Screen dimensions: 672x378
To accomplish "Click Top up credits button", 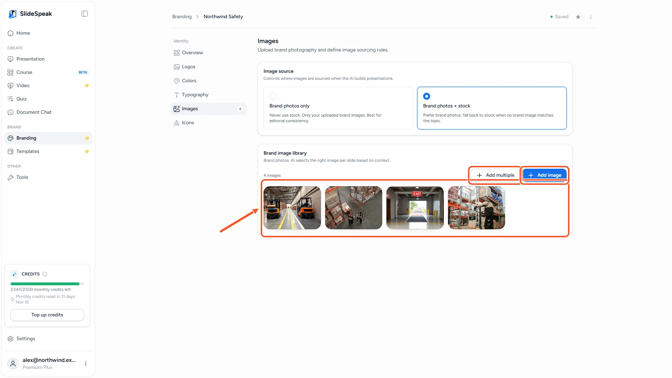I will (x=47, y=315).
